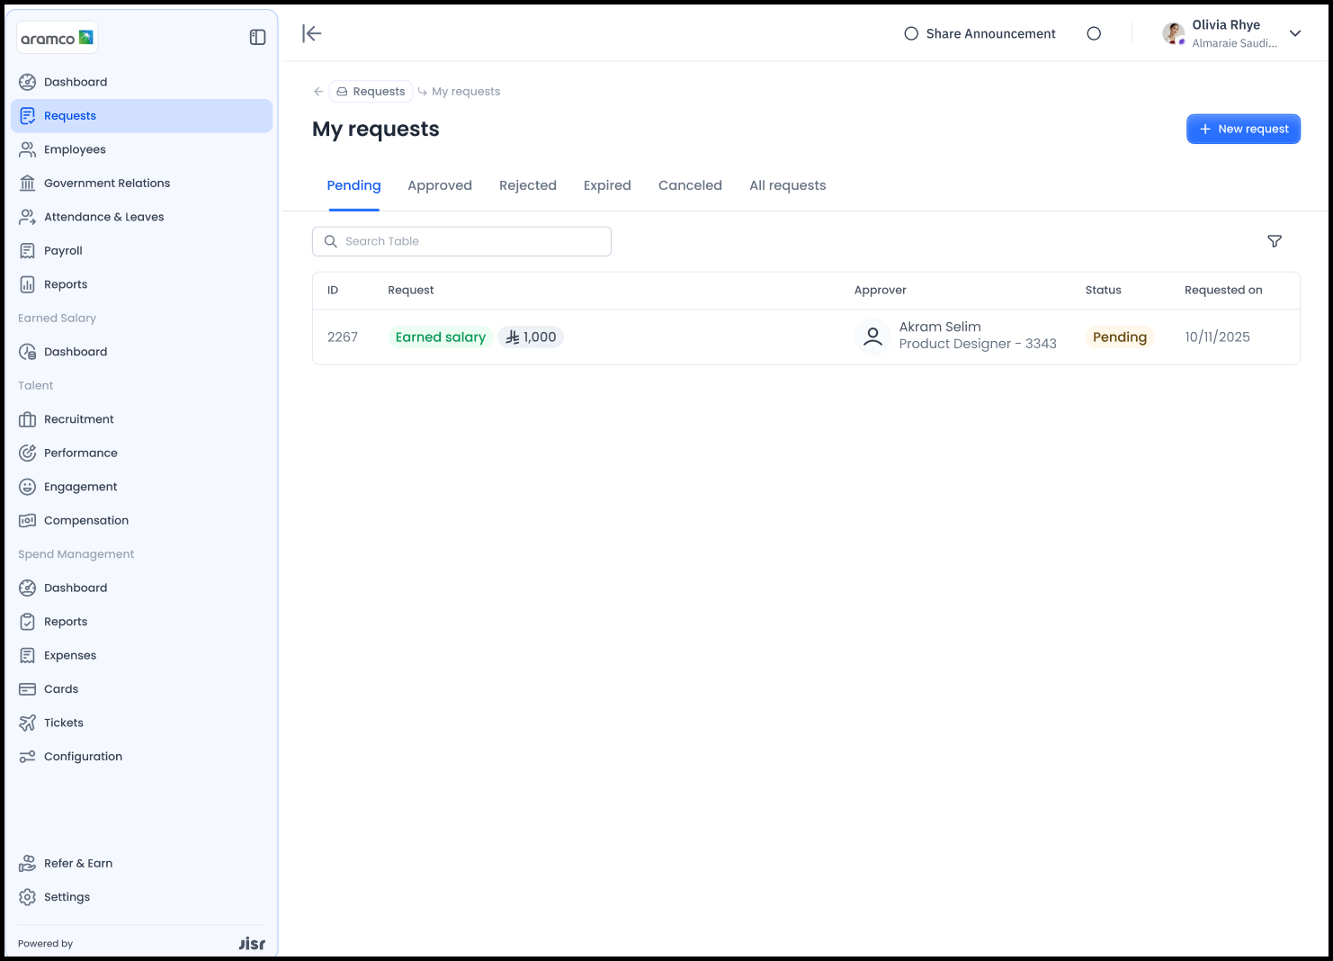Open Government Relations from the sidebar

(106, 184)
